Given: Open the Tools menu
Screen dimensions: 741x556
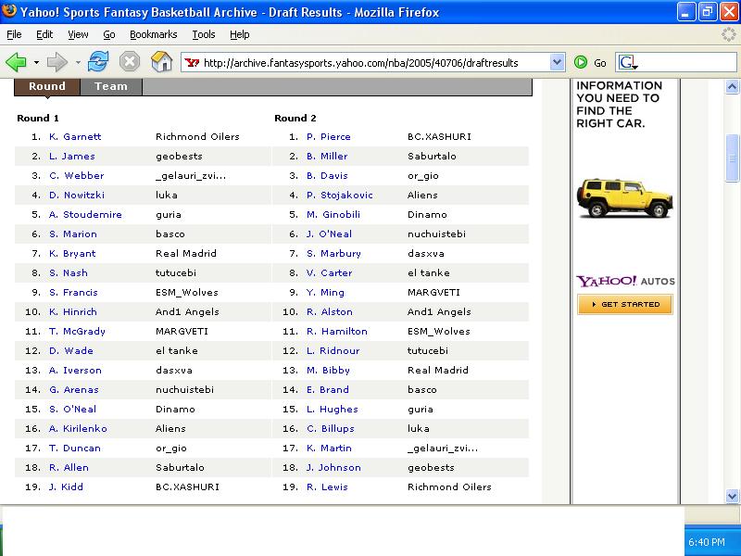Looking at the screenshot, I should (204, 34).
